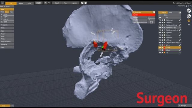Image resolution: width=192 pixels, height=108 pixels.
Task: Open settings gear icon
Action: click(x=85, y=3)
